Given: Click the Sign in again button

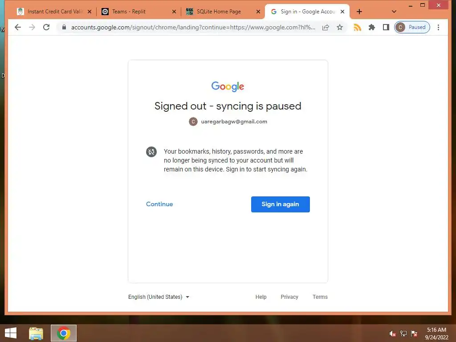Looking at the screenshot, I should (x=281, y=204).
